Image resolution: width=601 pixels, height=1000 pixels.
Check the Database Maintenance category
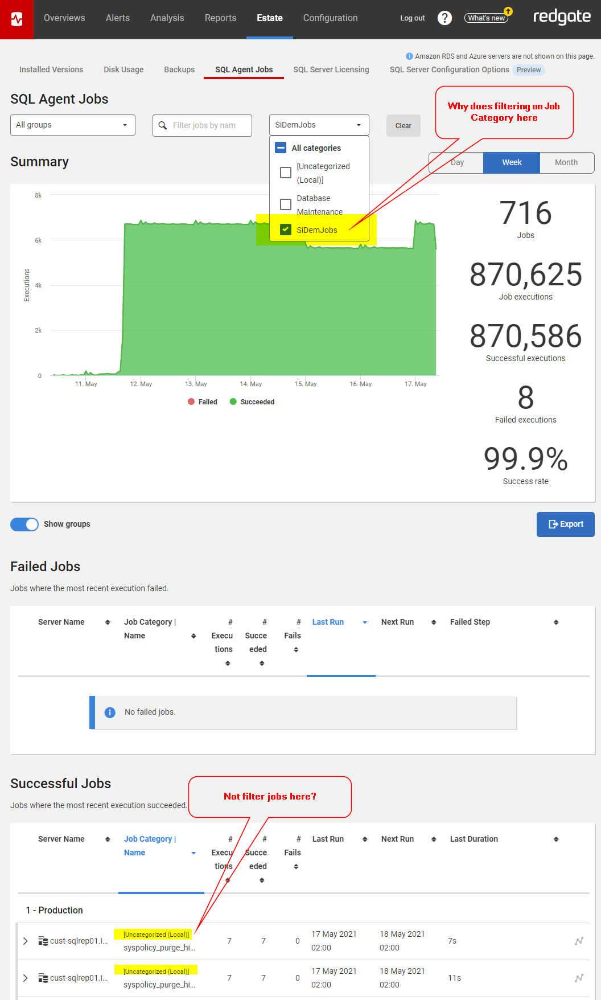coord(286,204)
